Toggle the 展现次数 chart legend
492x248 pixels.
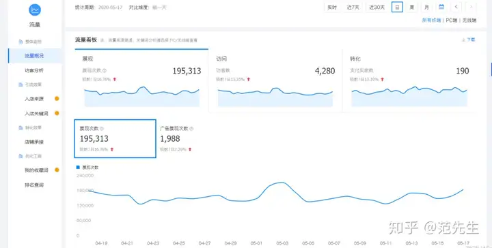(87, 168)
